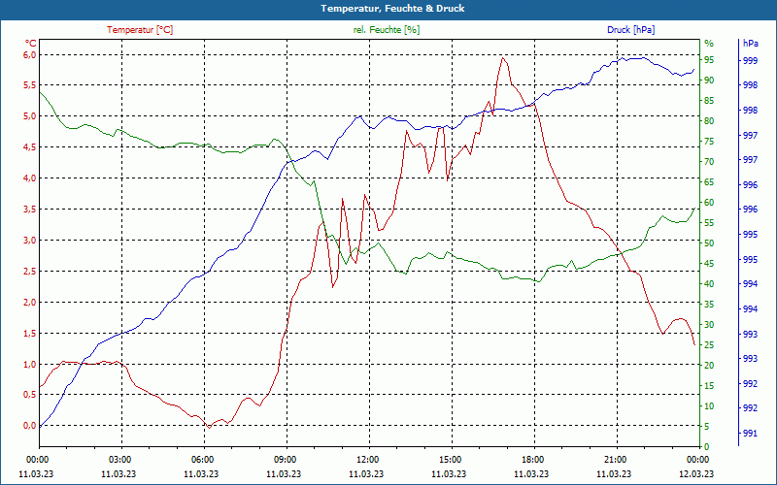
Task: Click the green '30' humidity axis tick
Action: 709,325
